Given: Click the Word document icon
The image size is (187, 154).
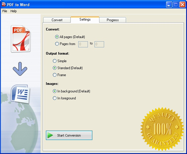Looking at the screenshot, I should click(x=20, y=94).
